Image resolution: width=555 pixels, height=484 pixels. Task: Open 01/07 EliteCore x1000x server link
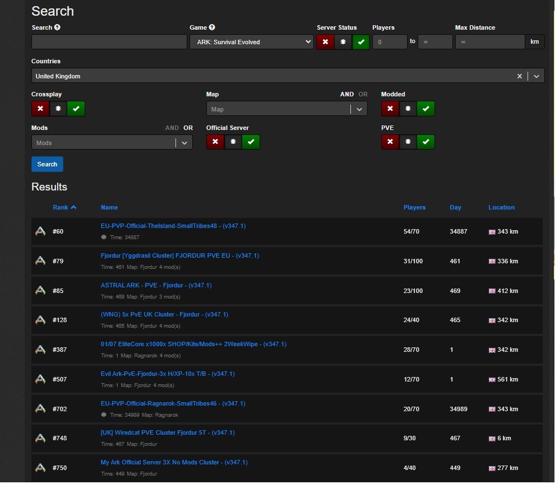coord(193,345)
